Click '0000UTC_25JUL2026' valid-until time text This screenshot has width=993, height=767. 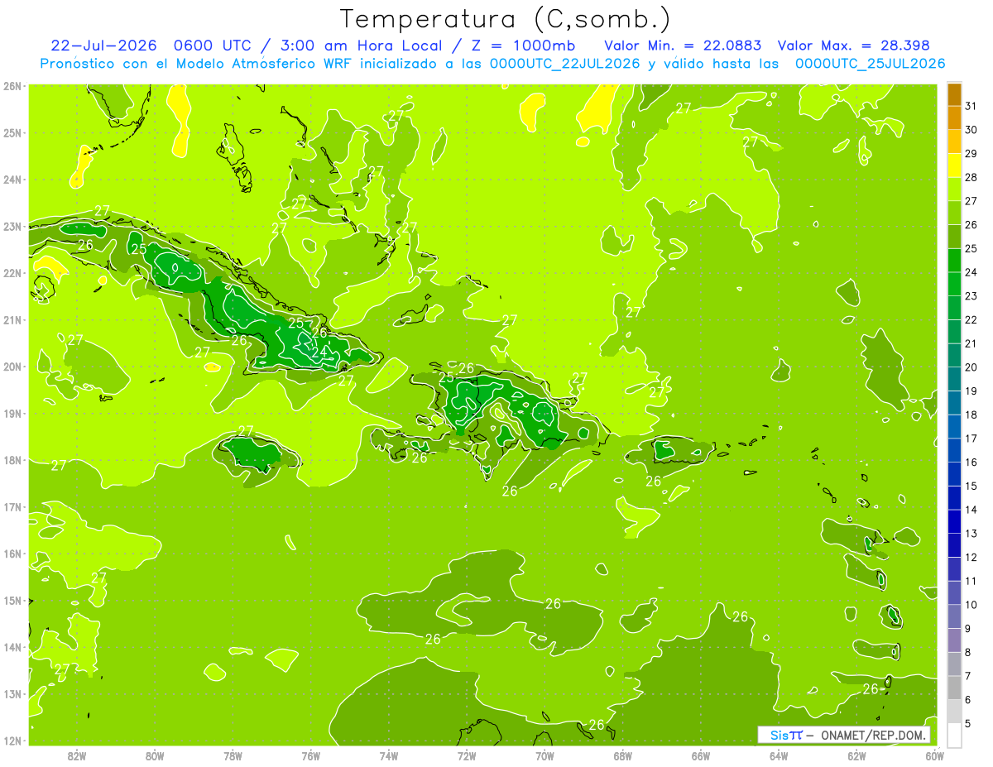tap(870, 64)
